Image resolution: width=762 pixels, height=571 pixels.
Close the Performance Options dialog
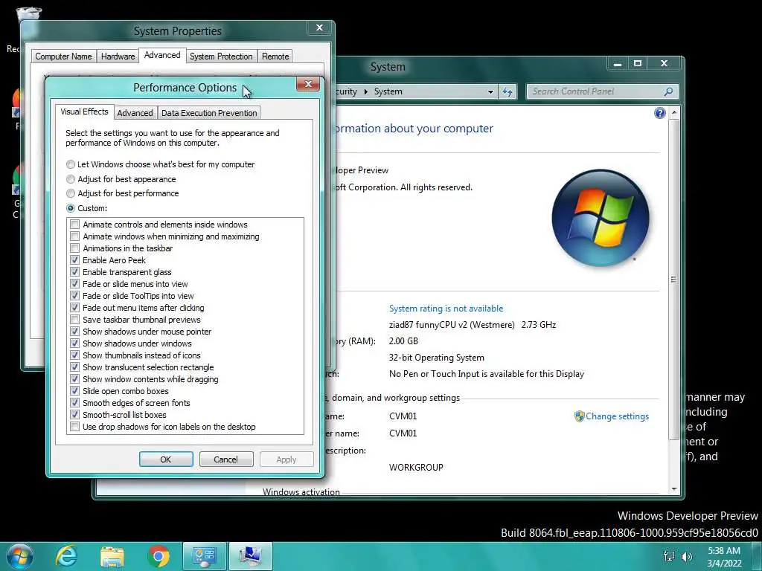click(x=308, y=85)
